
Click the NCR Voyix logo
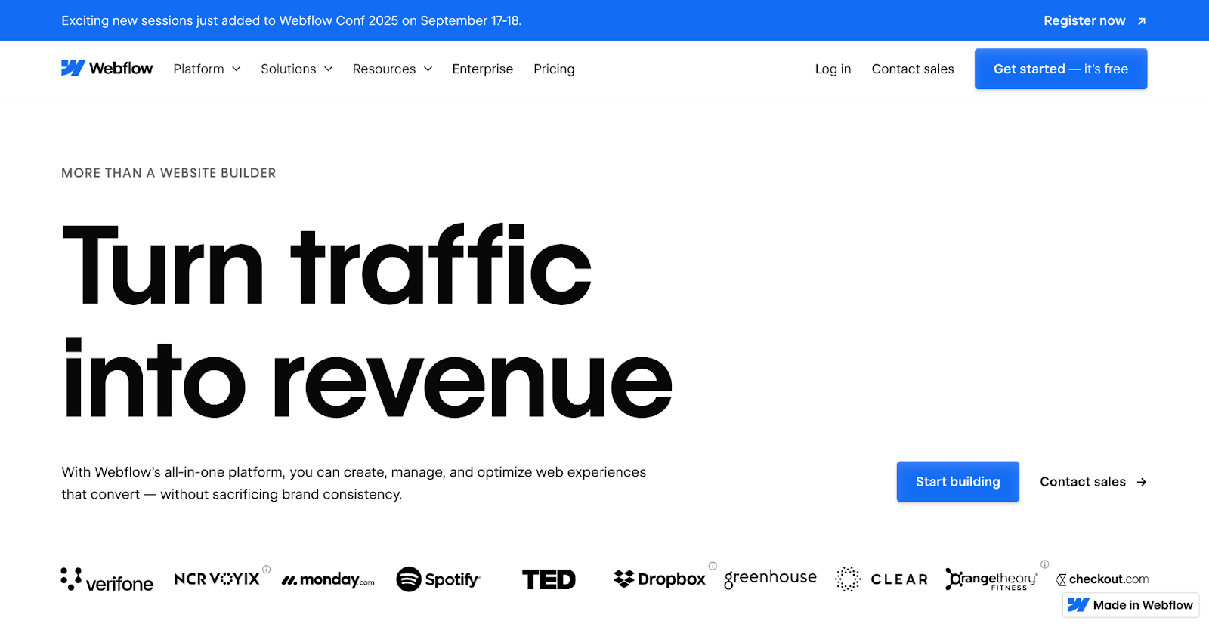217,579
